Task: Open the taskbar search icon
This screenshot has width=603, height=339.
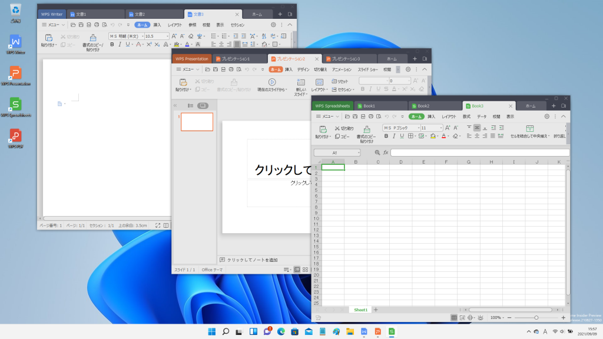Action: coord(226,332)
